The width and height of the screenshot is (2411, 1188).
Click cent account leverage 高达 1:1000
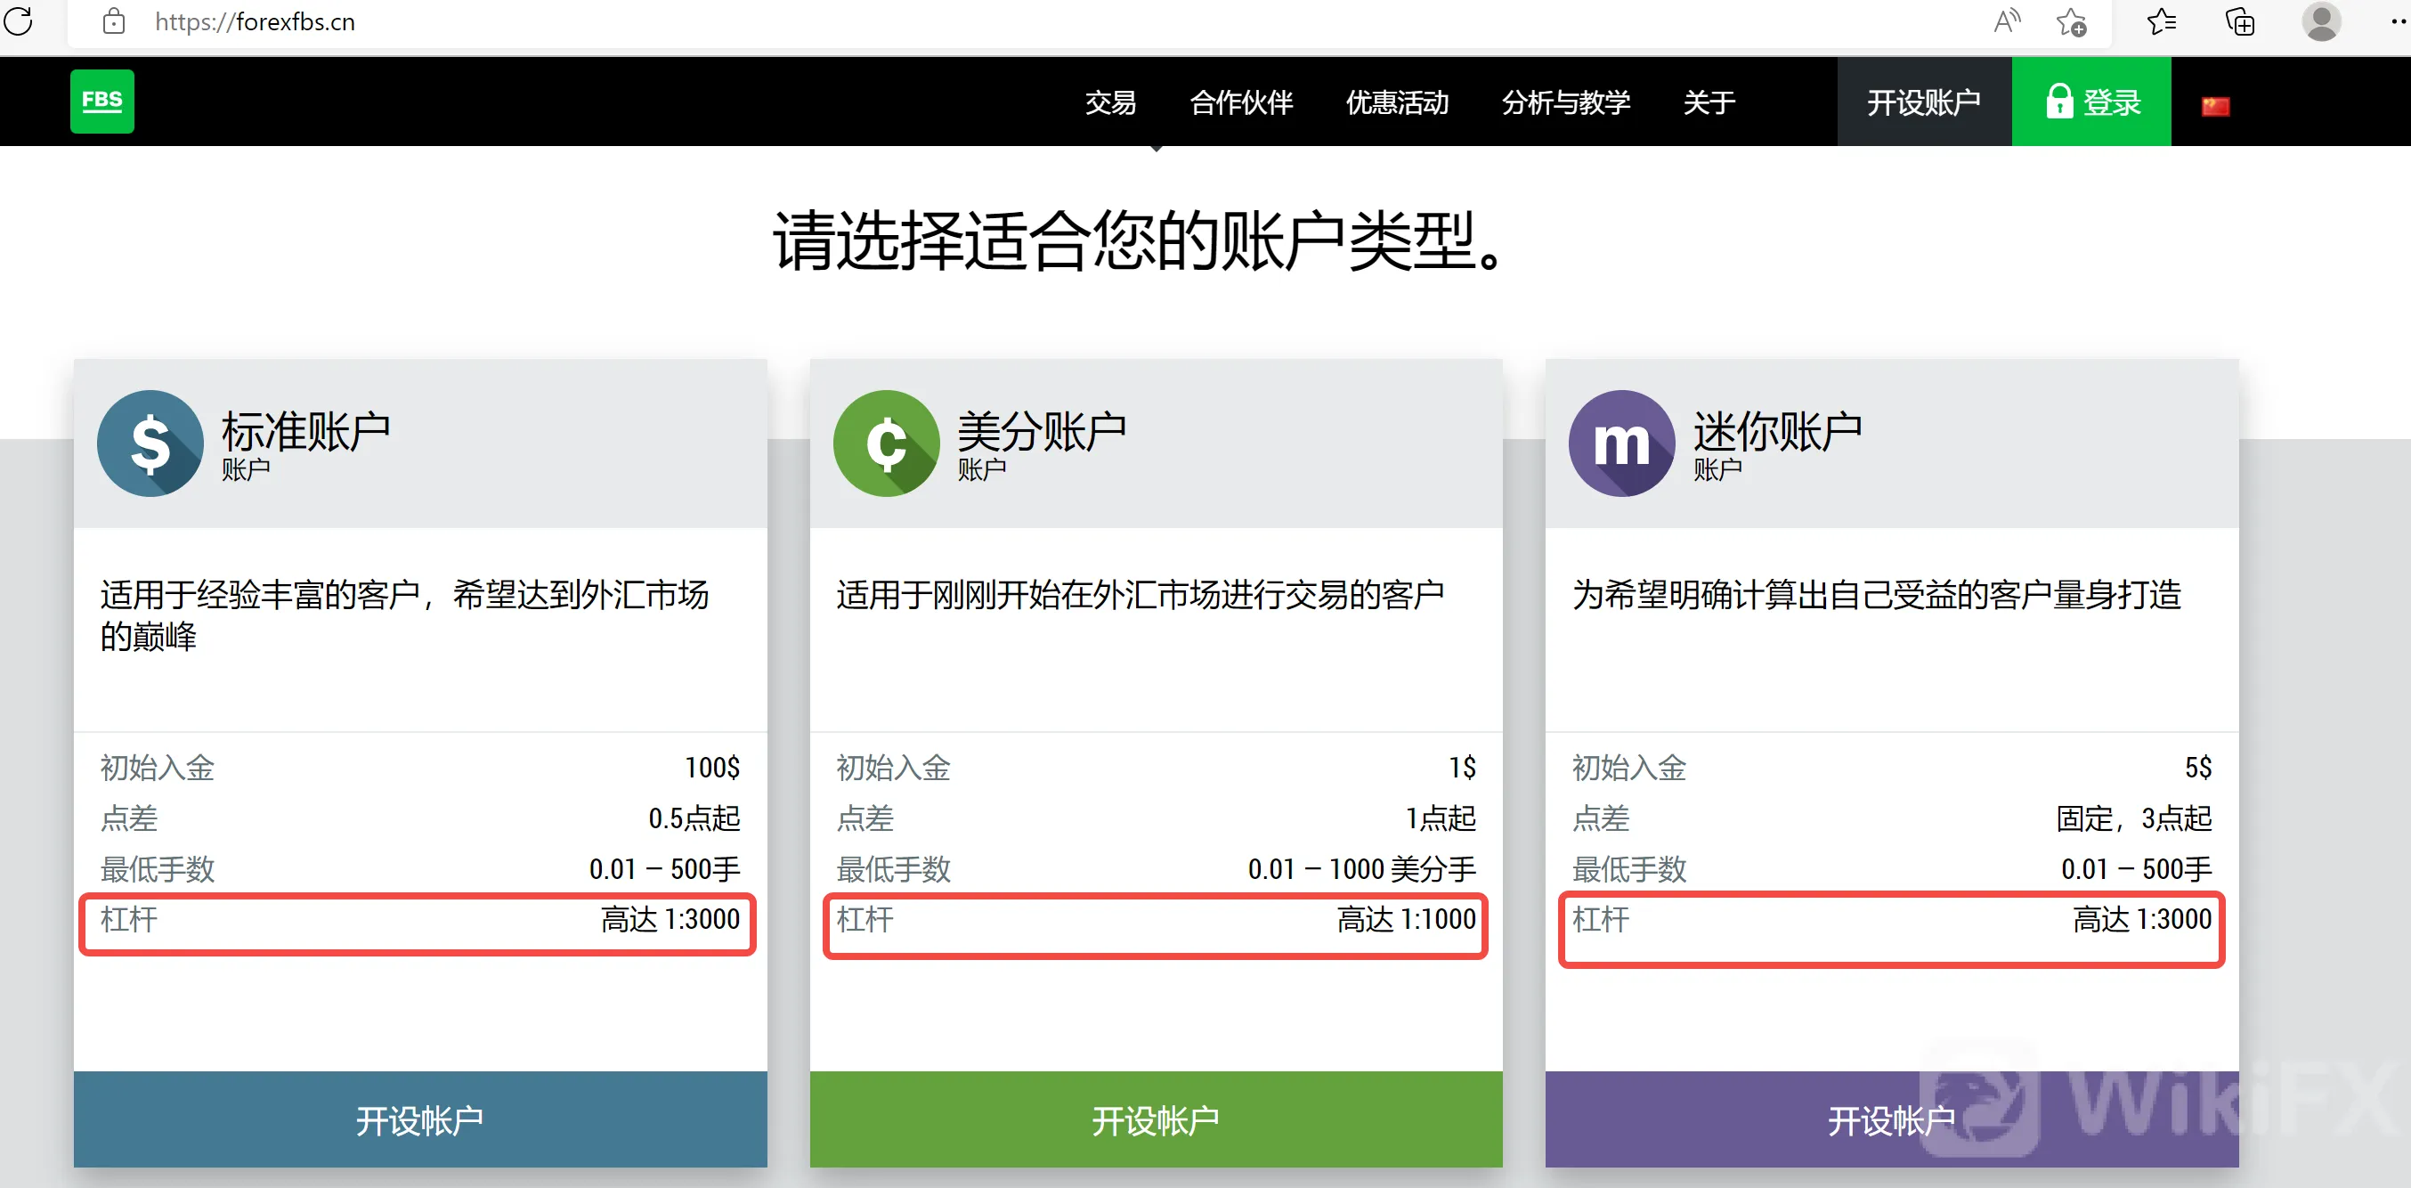click(1406, 919)
